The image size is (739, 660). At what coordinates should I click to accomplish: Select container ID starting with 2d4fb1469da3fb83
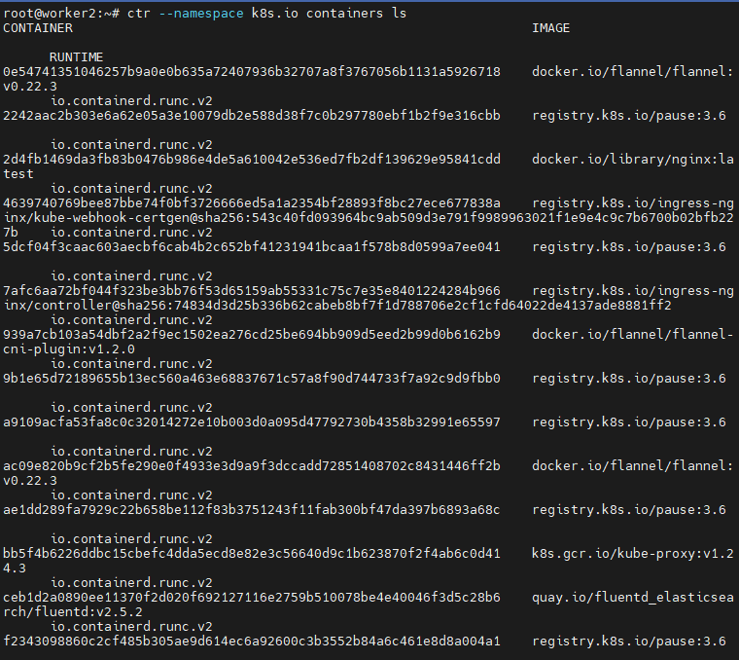coord(252,160)
